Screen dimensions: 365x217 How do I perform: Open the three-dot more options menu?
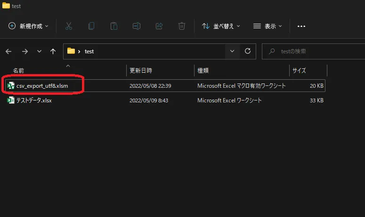(x=301, y=26)
